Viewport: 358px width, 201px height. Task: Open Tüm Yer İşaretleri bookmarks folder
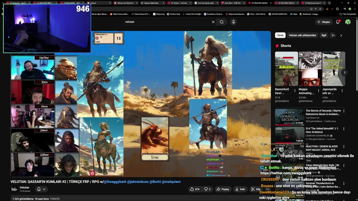tap(348, 14)
